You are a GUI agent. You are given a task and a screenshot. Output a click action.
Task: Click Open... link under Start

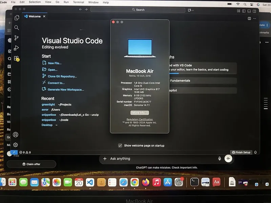53,70
